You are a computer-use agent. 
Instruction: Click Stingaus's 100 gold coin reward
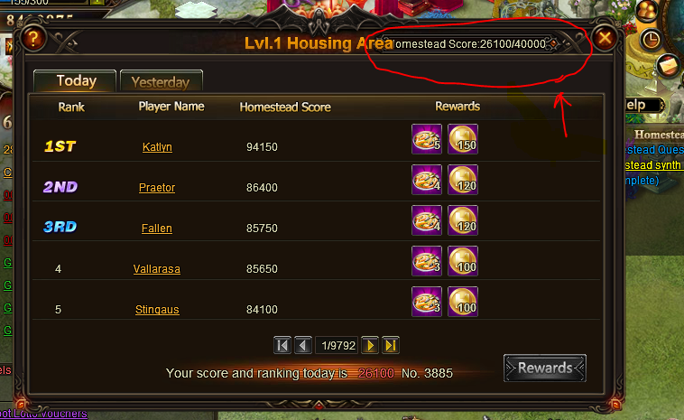[463, 302]
